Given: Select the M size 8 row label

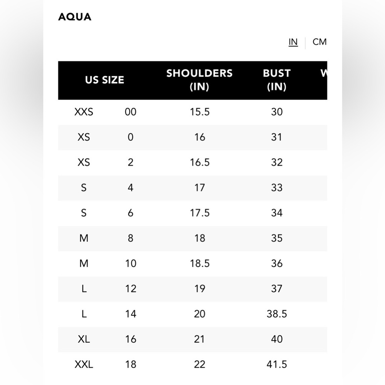Looking at the screenshot, I should tap(84, 238).
